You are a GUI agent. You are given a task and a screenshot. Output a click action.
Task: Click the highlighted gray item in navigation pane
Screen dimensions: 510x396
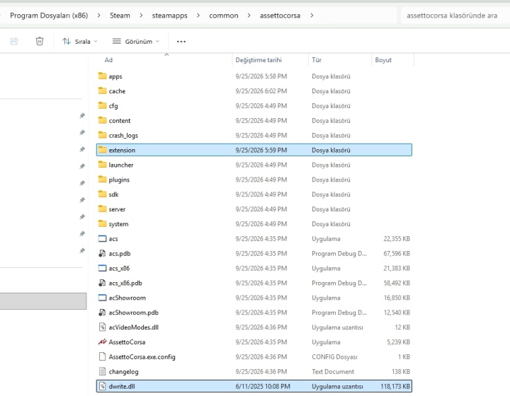click(x=43, y=301)
